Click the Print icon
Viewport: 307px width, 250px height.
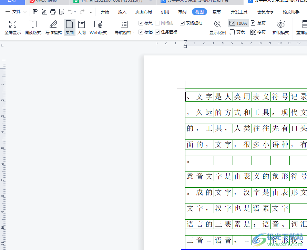[53, 12]
